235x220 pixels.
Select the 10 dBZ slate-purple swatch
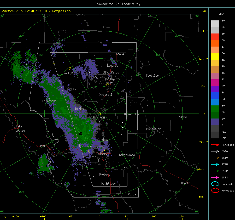215,122
